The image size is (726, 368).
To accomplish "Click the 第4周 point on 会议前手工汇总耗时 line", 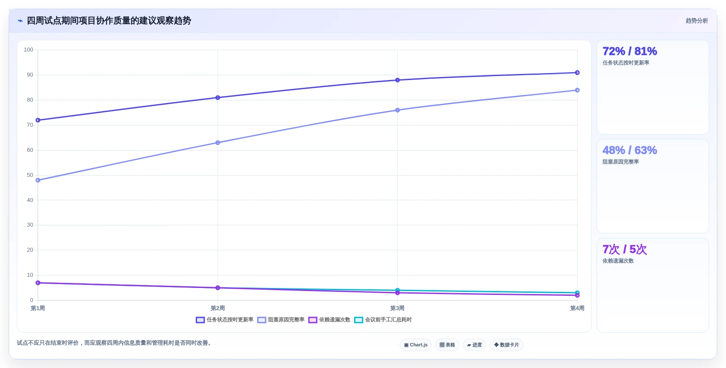I will click(x=577, y=292).
